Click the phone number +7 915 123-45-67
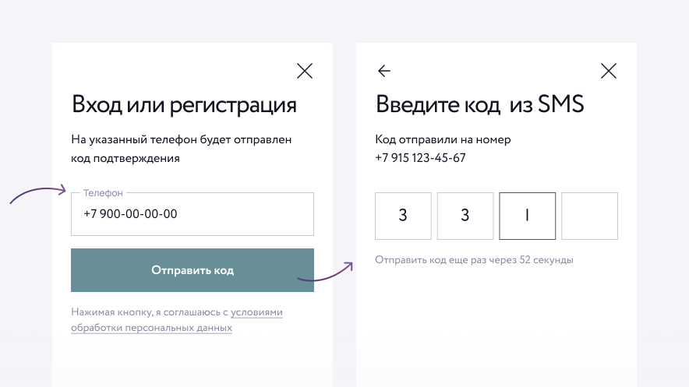Image resolution: width=689 pixels, height=387 pixels. point(420,158)
